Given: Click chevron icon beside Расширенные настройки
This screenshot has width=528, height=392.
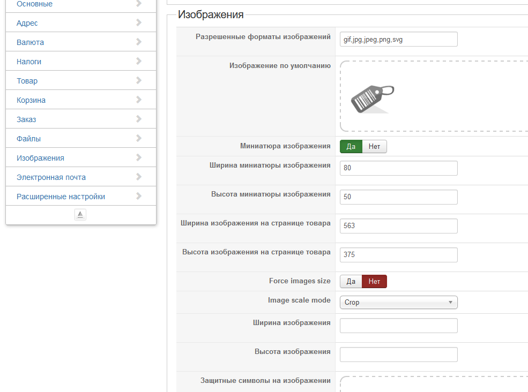Looking at the screenshot, I should [139, 196].
